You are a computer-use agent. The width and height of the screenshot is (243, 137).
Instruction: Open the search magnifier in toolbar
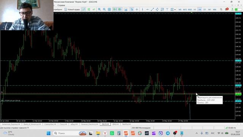pyautogui.click(x=221, y=10)
